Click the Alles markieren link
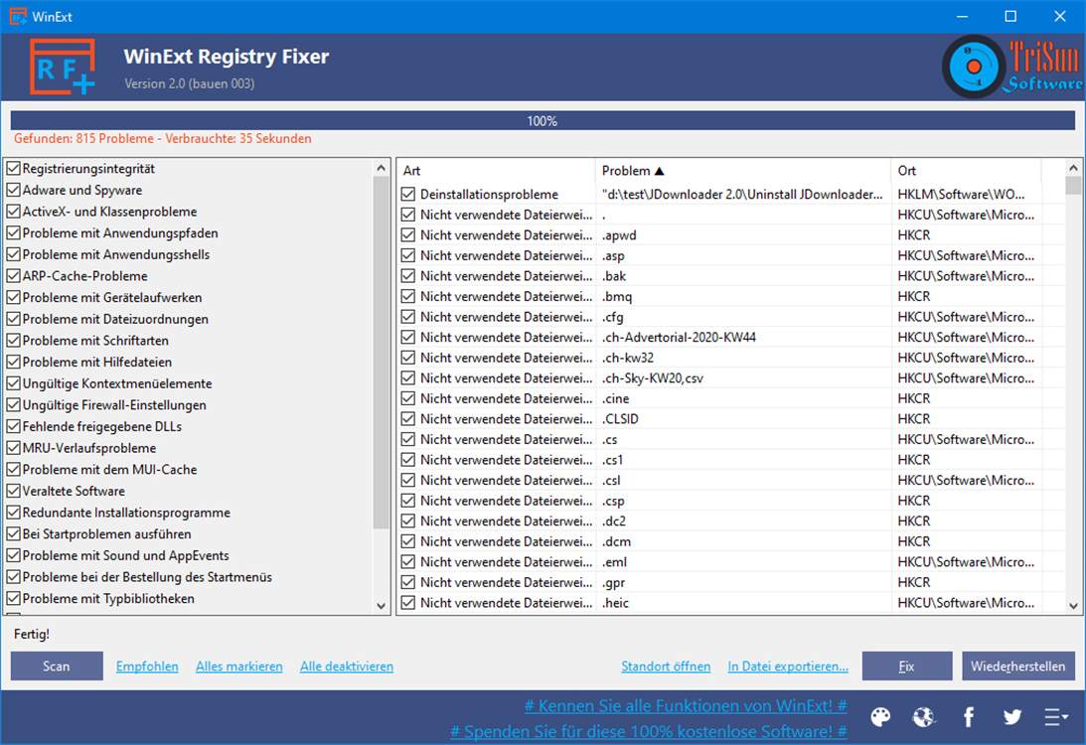Viewport: 1086px width, 745px height. pos(238,667)
